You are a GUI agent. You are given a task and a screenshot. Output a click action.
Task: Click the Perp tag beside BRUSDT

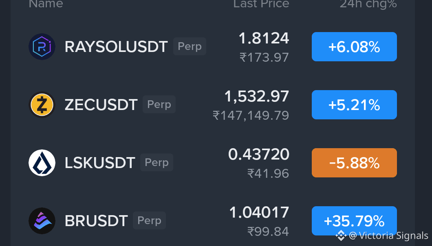coord(149,220)
